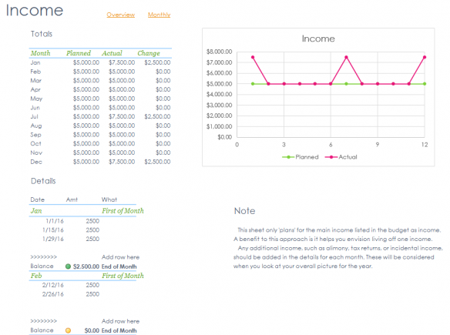Click the What column header
The image size is (450, 335).
pyautogui.click(x=109, y=199)
